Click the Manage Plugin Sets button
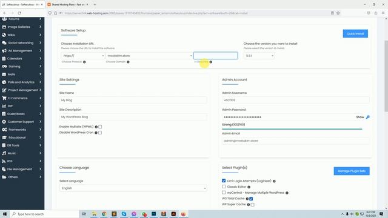The image size is (388, 218). 352,171
